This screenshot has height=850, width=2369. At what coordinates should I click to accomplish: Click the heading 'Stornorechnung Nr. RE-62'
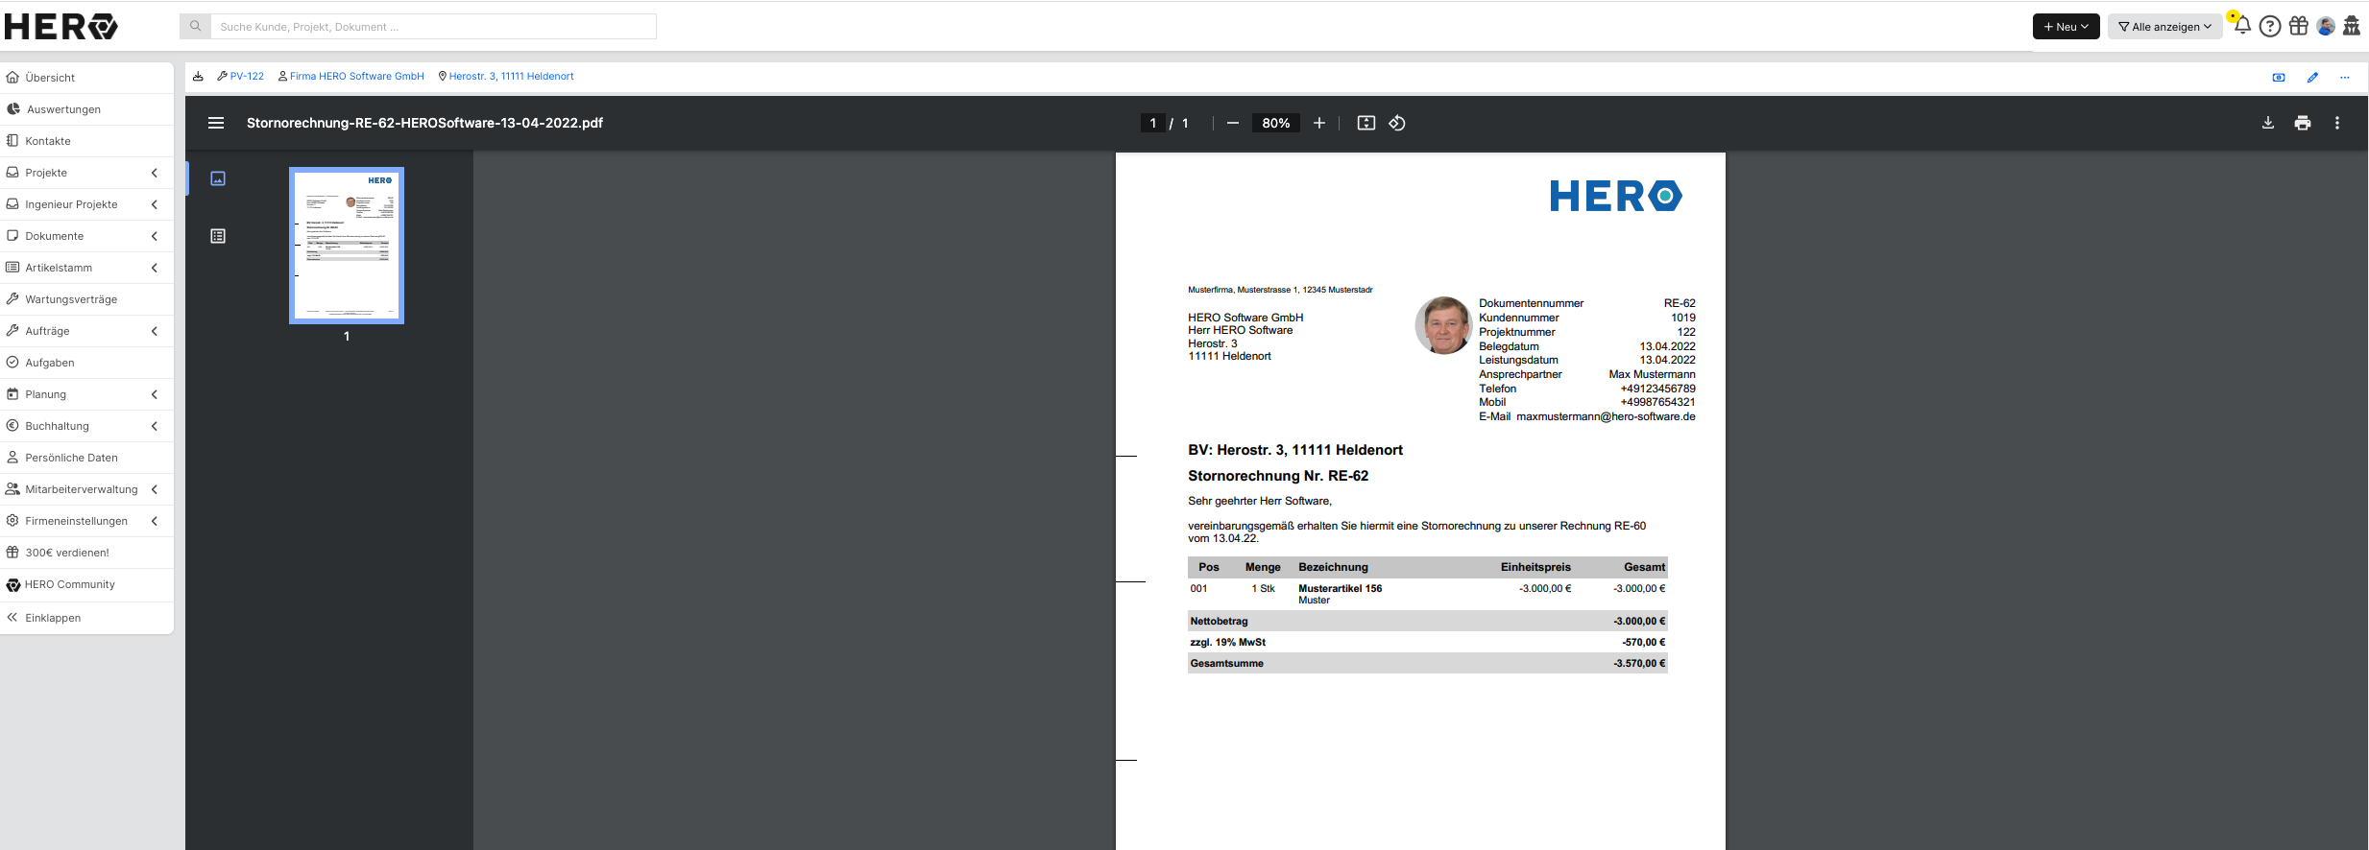point(1278,476)
